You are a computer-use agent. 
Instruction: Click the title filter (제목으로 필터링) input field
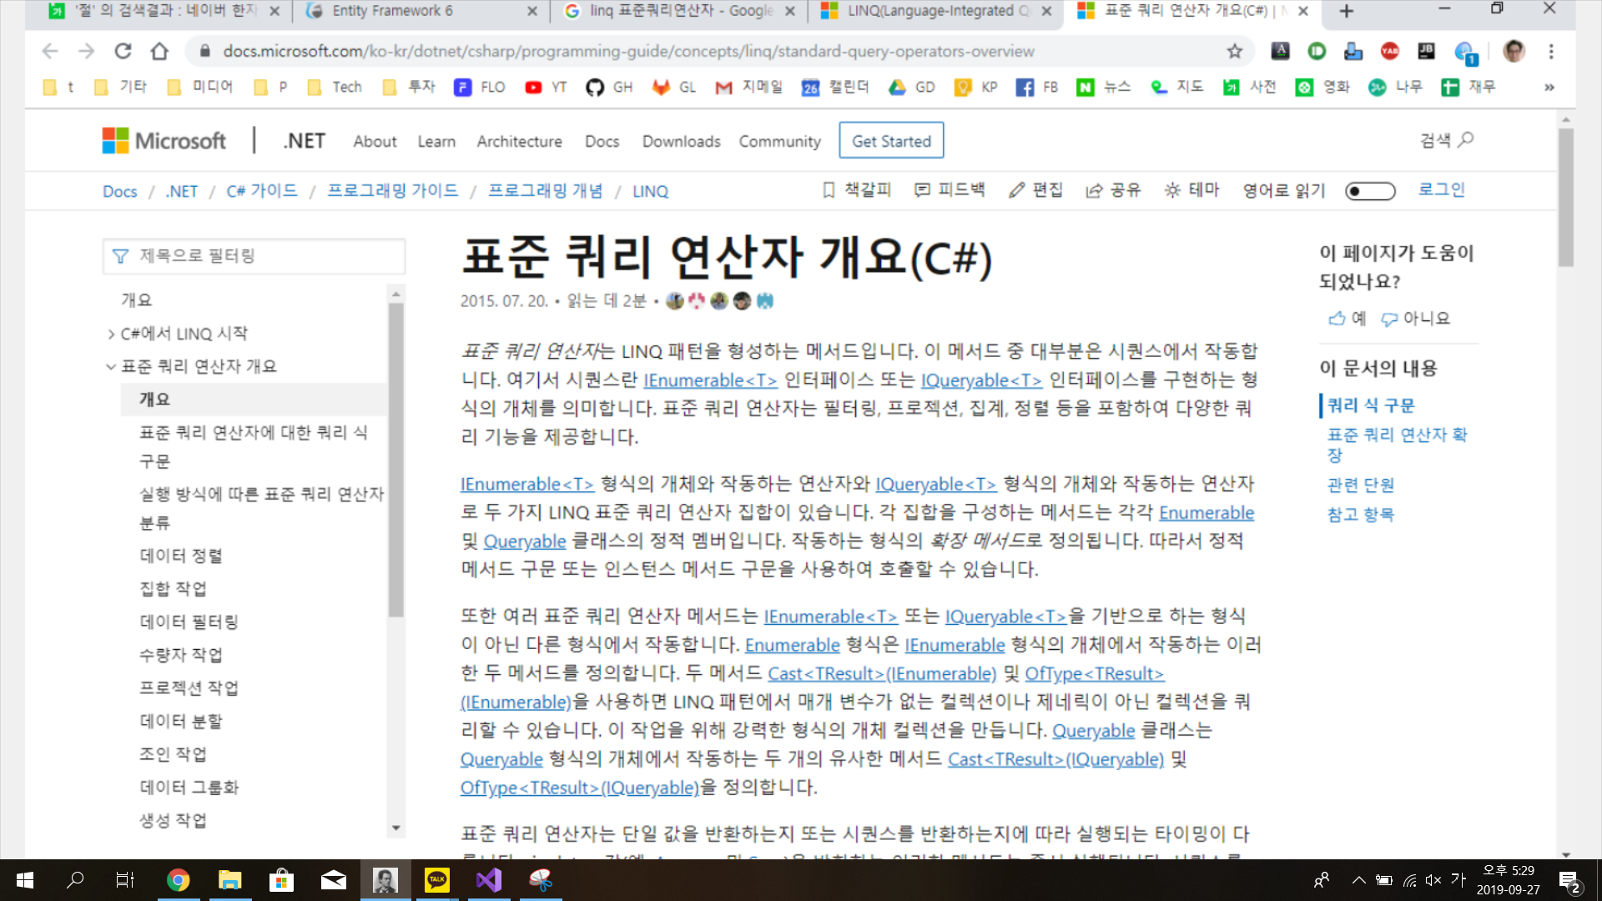tap(254, 256)
